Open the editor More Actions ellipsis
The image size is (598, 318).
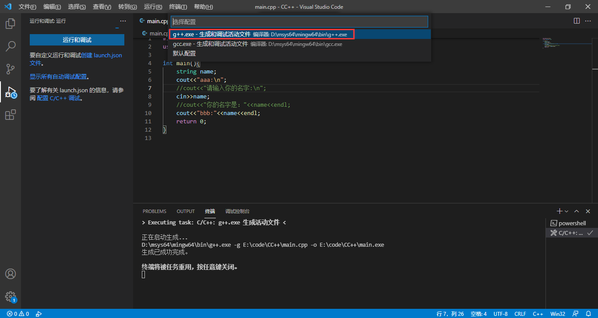[x=588, y=21]
